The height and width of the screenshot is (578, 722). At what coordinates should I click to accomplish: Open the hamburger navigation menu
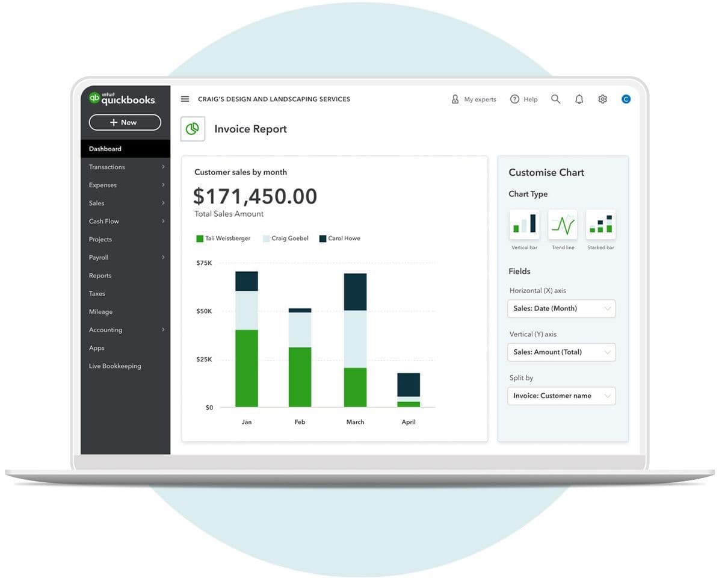(x=185, y=99)
